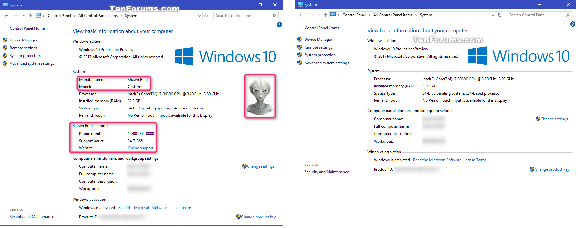Click Up arrow in right System window
Viewport: 578px width, 228px height.
pyautogui.click(x=325, y=15)
